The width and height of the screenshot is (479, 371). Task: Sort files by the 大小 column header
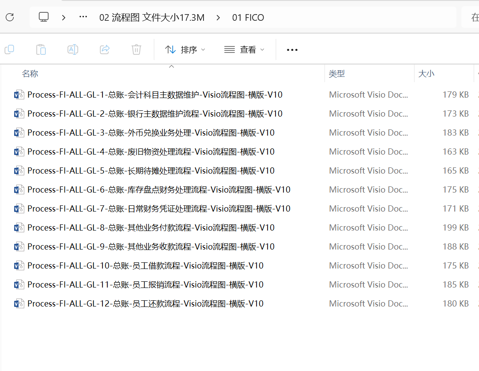[426, 74]
